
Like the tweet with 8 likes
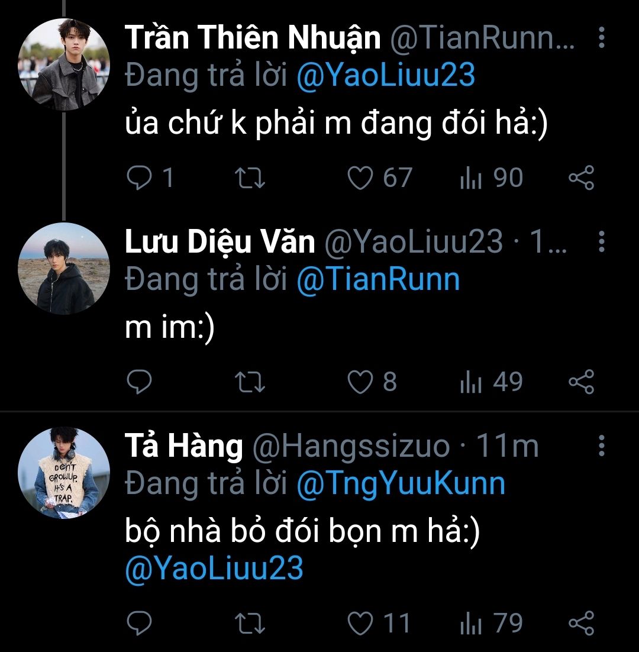click(x=360, y=382)
